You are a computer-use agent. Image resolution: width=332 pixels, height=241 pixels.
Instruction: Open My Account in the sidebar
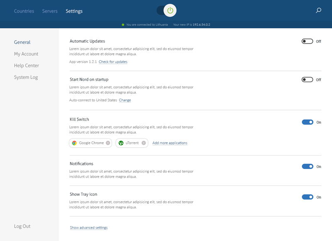coord(26,54)
